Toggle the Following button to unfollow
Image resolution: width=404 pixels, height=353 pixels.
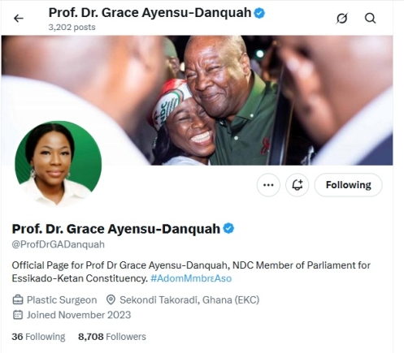(x=348, y=185)
